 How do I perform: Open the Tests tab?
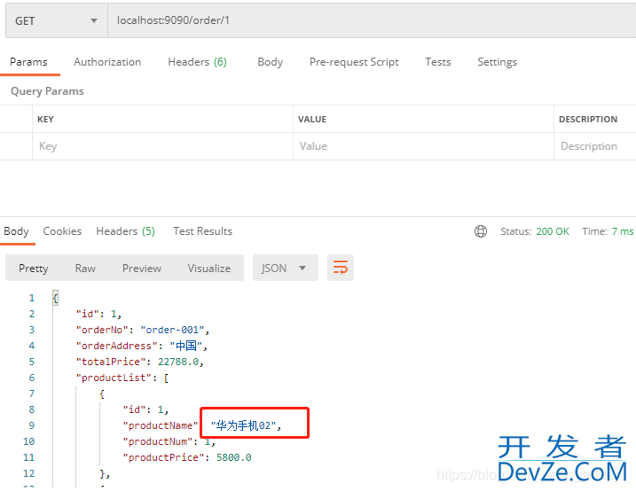438,62
